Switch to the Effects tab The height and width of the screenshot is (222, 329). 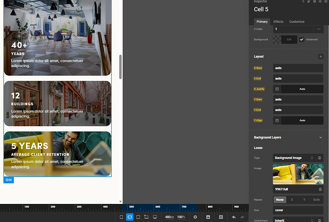[278, 21]
